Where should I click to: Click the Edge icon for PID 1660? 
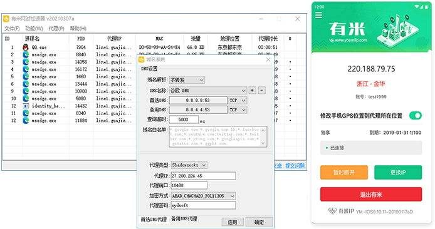coord(26,76)
